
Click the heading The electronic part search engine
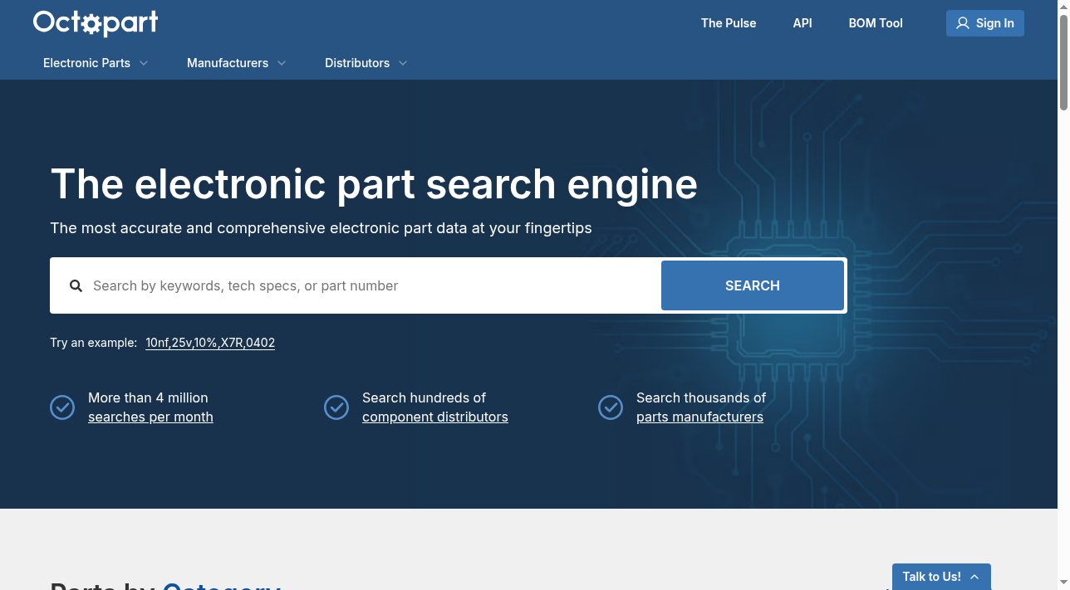[x=374, y=183]
